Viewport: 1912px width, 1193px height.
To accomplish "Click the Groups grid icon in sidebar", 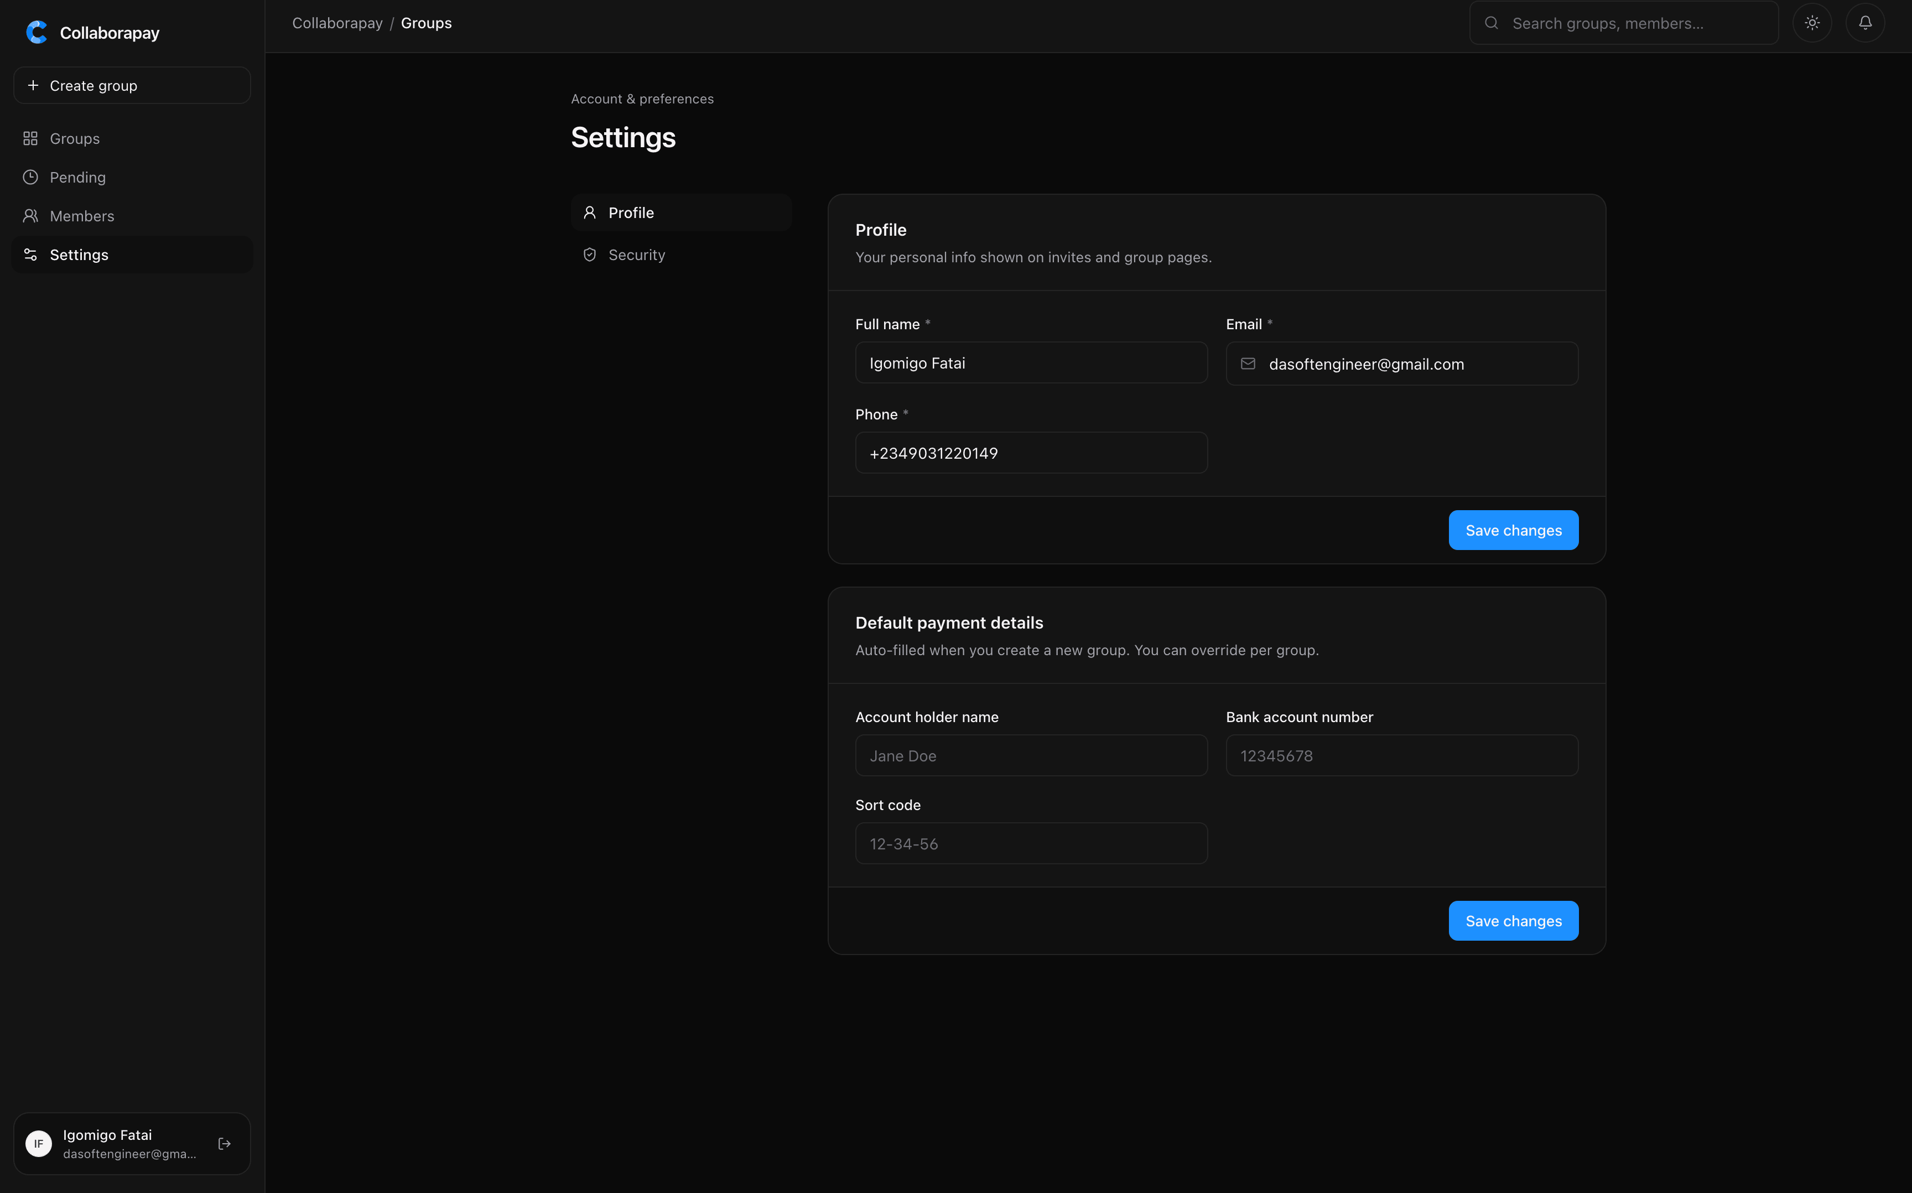I will 31,139.
